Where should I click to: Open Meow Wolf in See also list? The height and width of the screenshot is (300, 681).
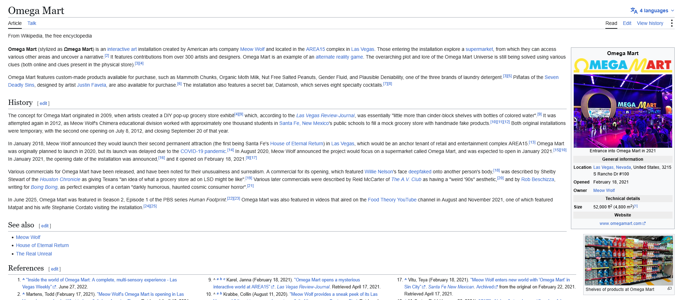(28, 237)
